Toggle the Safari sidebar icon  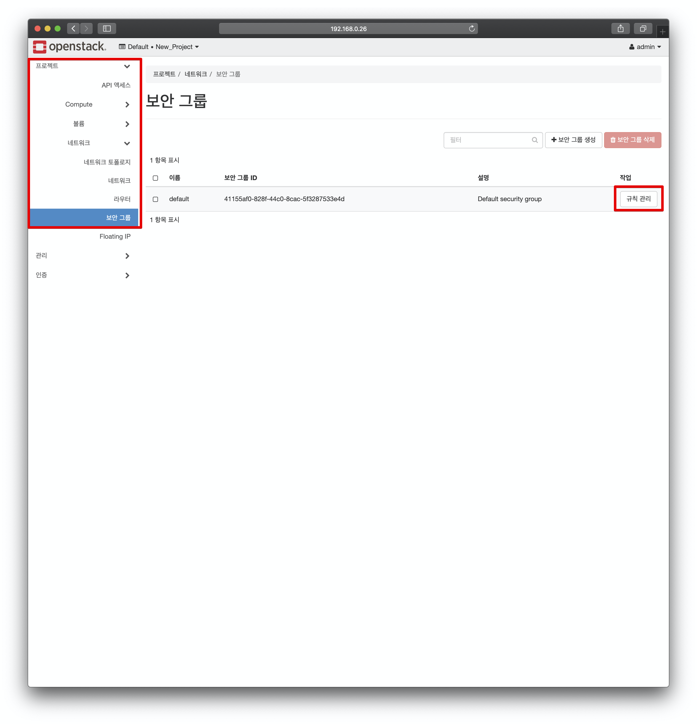pyautogui.click(x=107, y=29)
